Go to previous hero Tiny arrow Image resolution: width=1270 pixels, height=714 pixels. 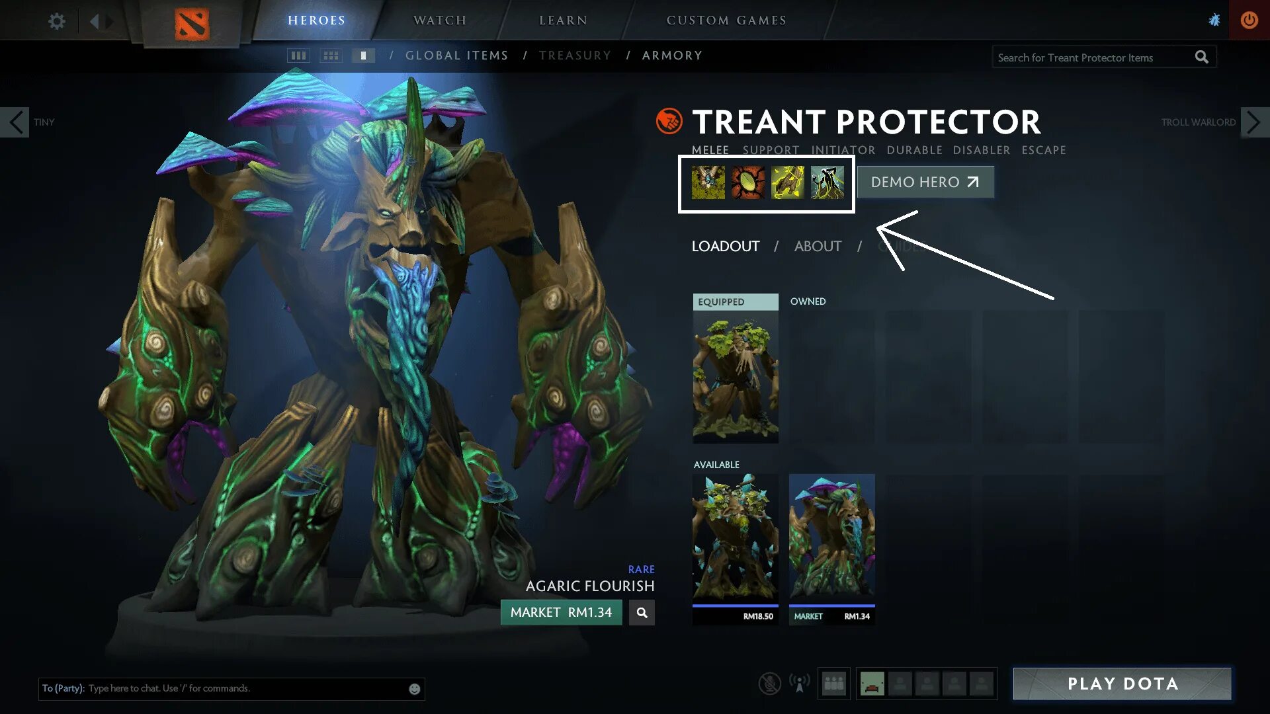pyautogui.click(x=15, y=122)
